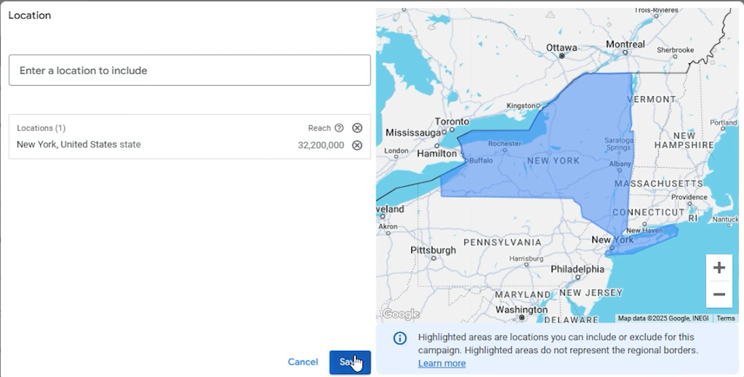The image size is (744, 377).
Task: Click the Google logo on the map
Action: click(x=401, y=314)
